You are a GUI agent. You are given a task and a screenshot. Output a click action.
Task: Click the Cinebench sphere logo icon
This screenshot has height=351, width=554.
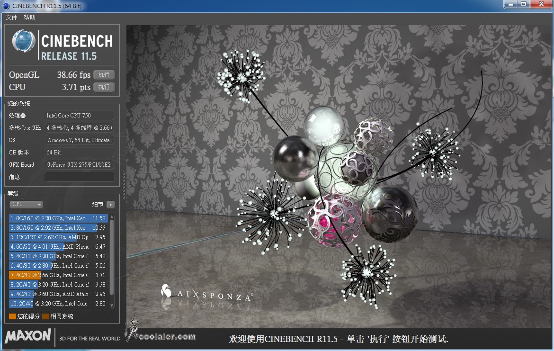(x=23, y=41)
